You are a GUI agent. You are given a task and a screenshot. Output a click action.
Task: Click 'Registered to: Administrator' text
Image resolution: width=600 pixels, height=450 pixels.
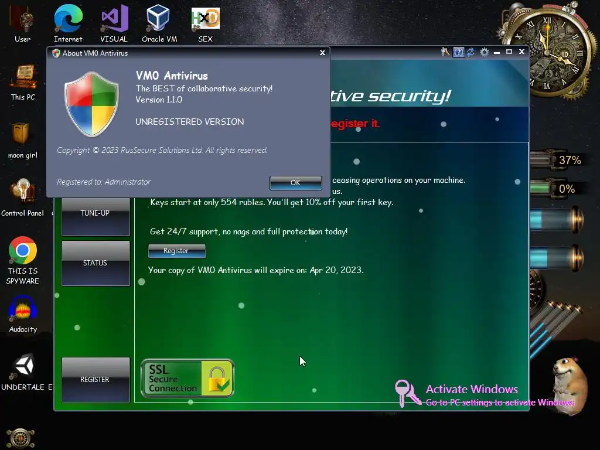coord(104,182)
